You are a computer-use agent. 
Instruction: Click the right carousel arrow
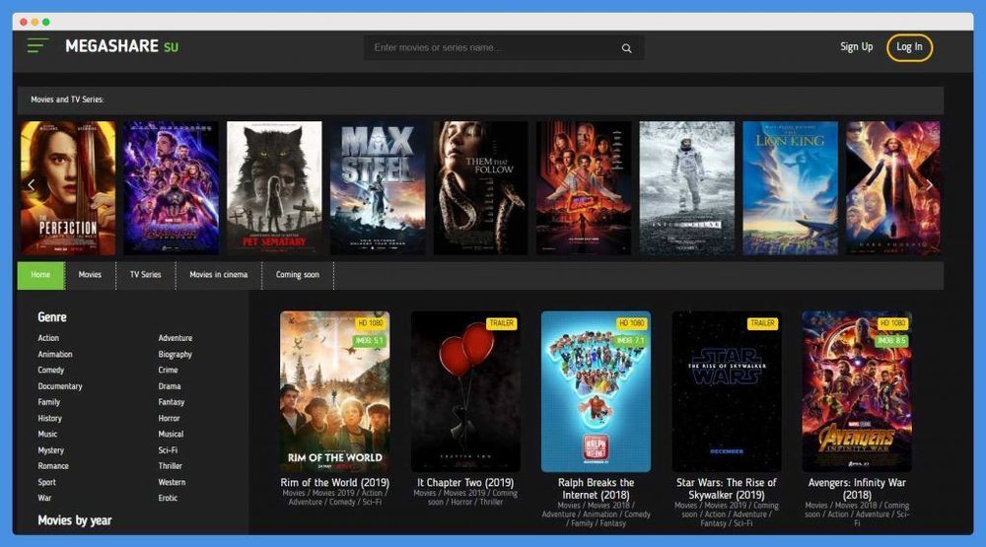point(928,184)
